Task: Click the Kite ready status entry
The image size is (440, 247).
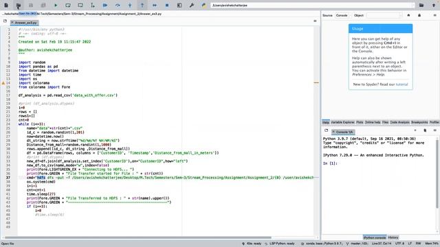Action: pos(252,244)
